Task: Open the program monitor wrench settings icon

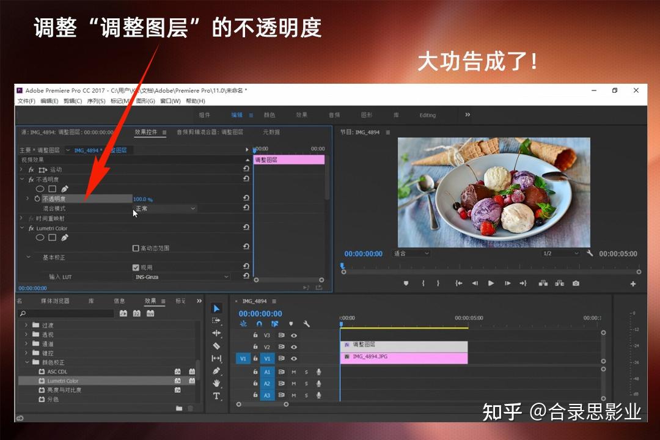Action: click(x=590, y=253)
